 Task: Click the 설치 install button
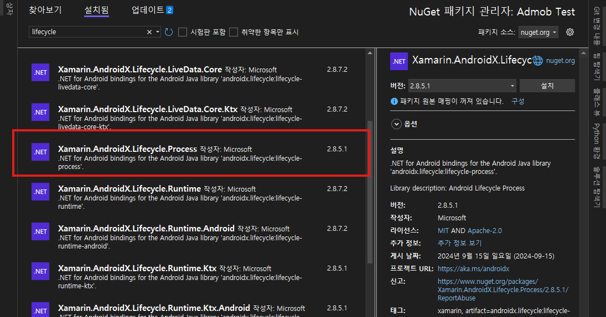547,86
